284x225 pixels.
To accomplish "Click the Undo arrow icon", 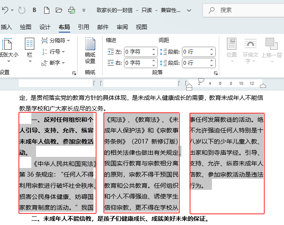I will (5, 10).
